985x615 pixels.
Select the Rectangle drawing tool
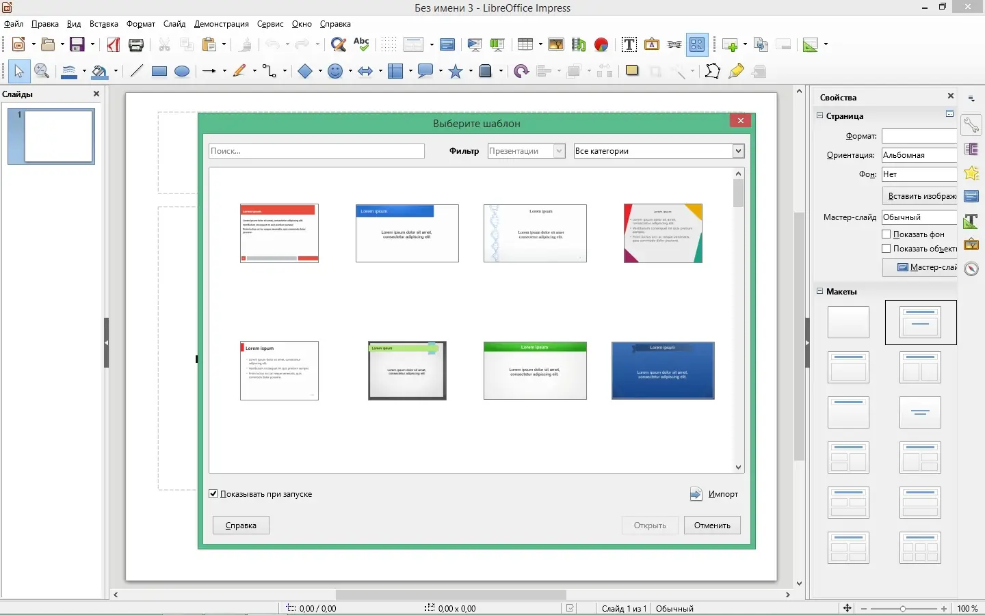159,71
